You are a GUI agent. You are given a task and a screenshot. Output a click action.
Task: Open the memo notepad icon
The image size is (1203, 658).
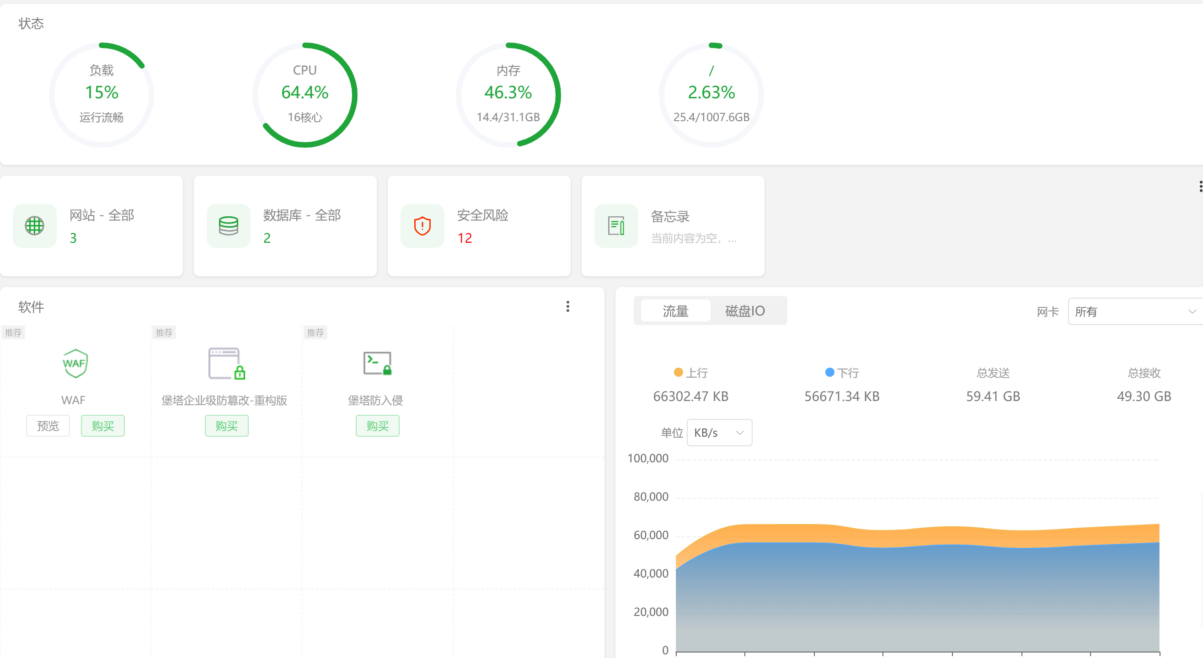tap(616, 225)
